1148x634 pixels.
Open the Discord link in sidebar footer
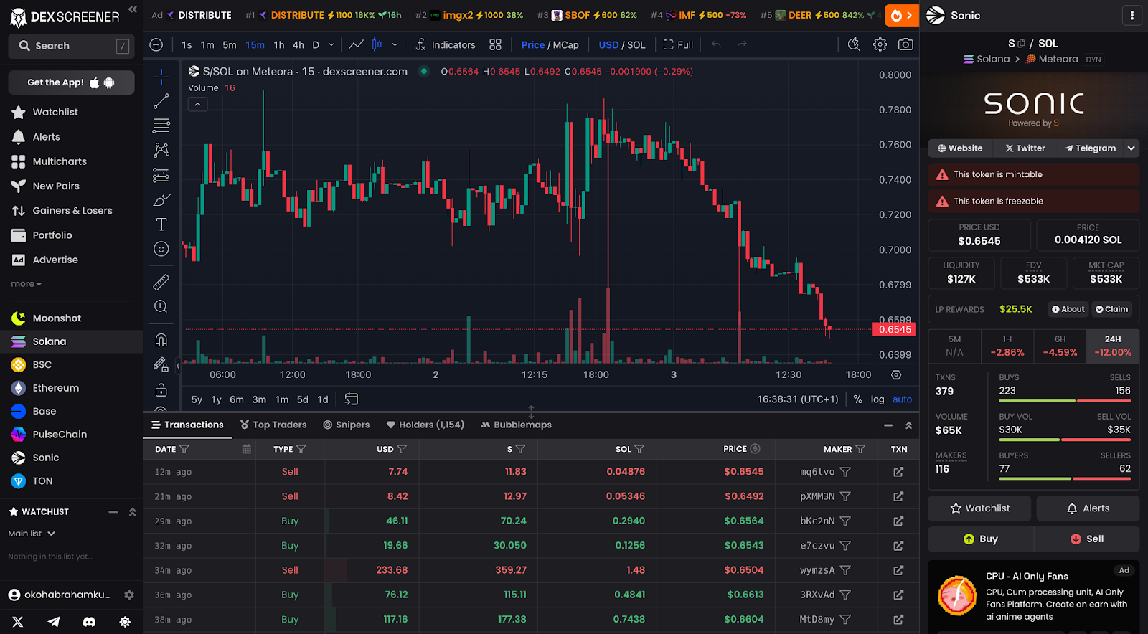pos(89,622)
